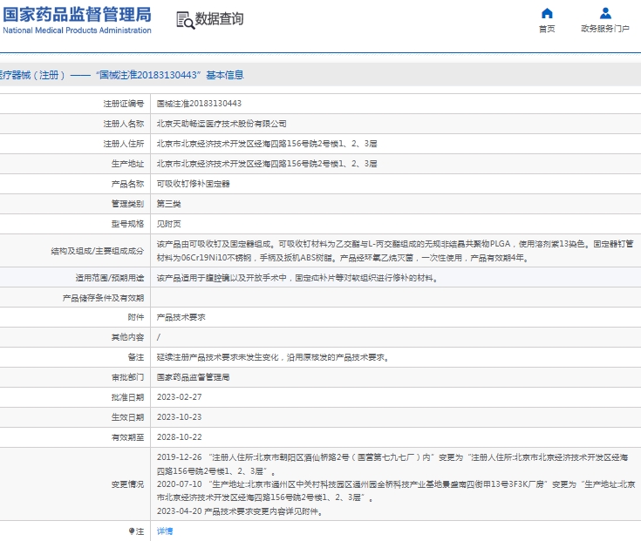Click National Medical Products Administration text
Screen dimensions: 641x541
pyautogui.click(x=78, y=30)
